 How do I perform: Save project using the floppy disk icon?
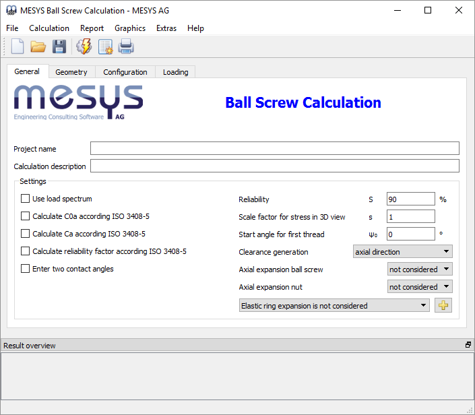tap(59, 46)
